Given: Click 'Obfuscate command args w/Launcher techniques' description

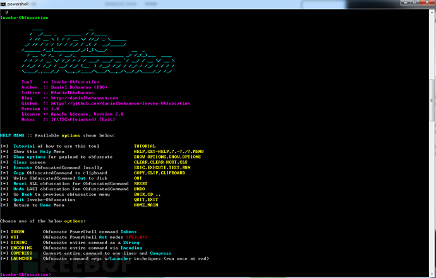Looking at the screenshot, I should [x=126, y=258].
